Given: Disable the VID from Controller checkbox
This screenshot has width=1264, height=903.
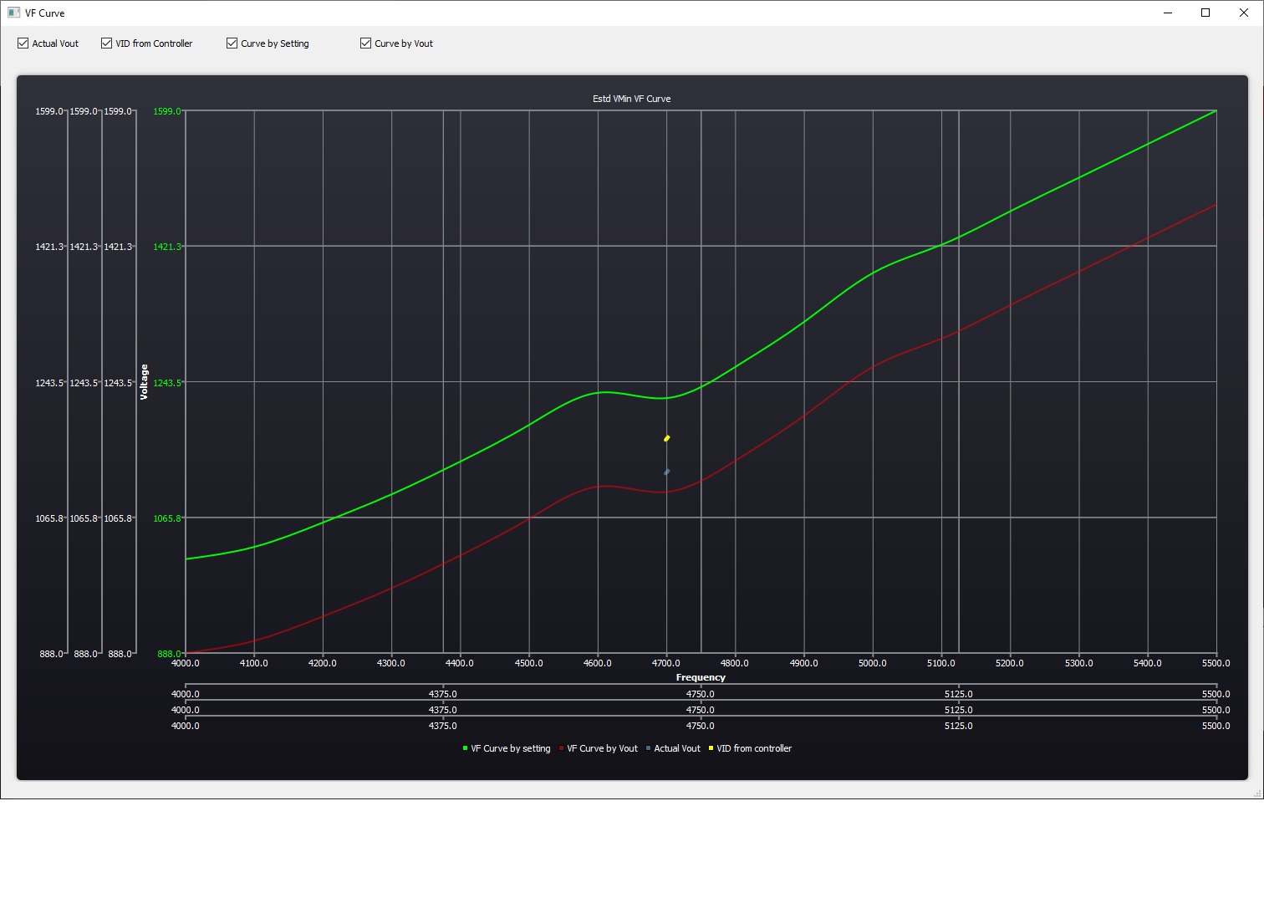Looking at the screenshot, I should click(106, 43).
